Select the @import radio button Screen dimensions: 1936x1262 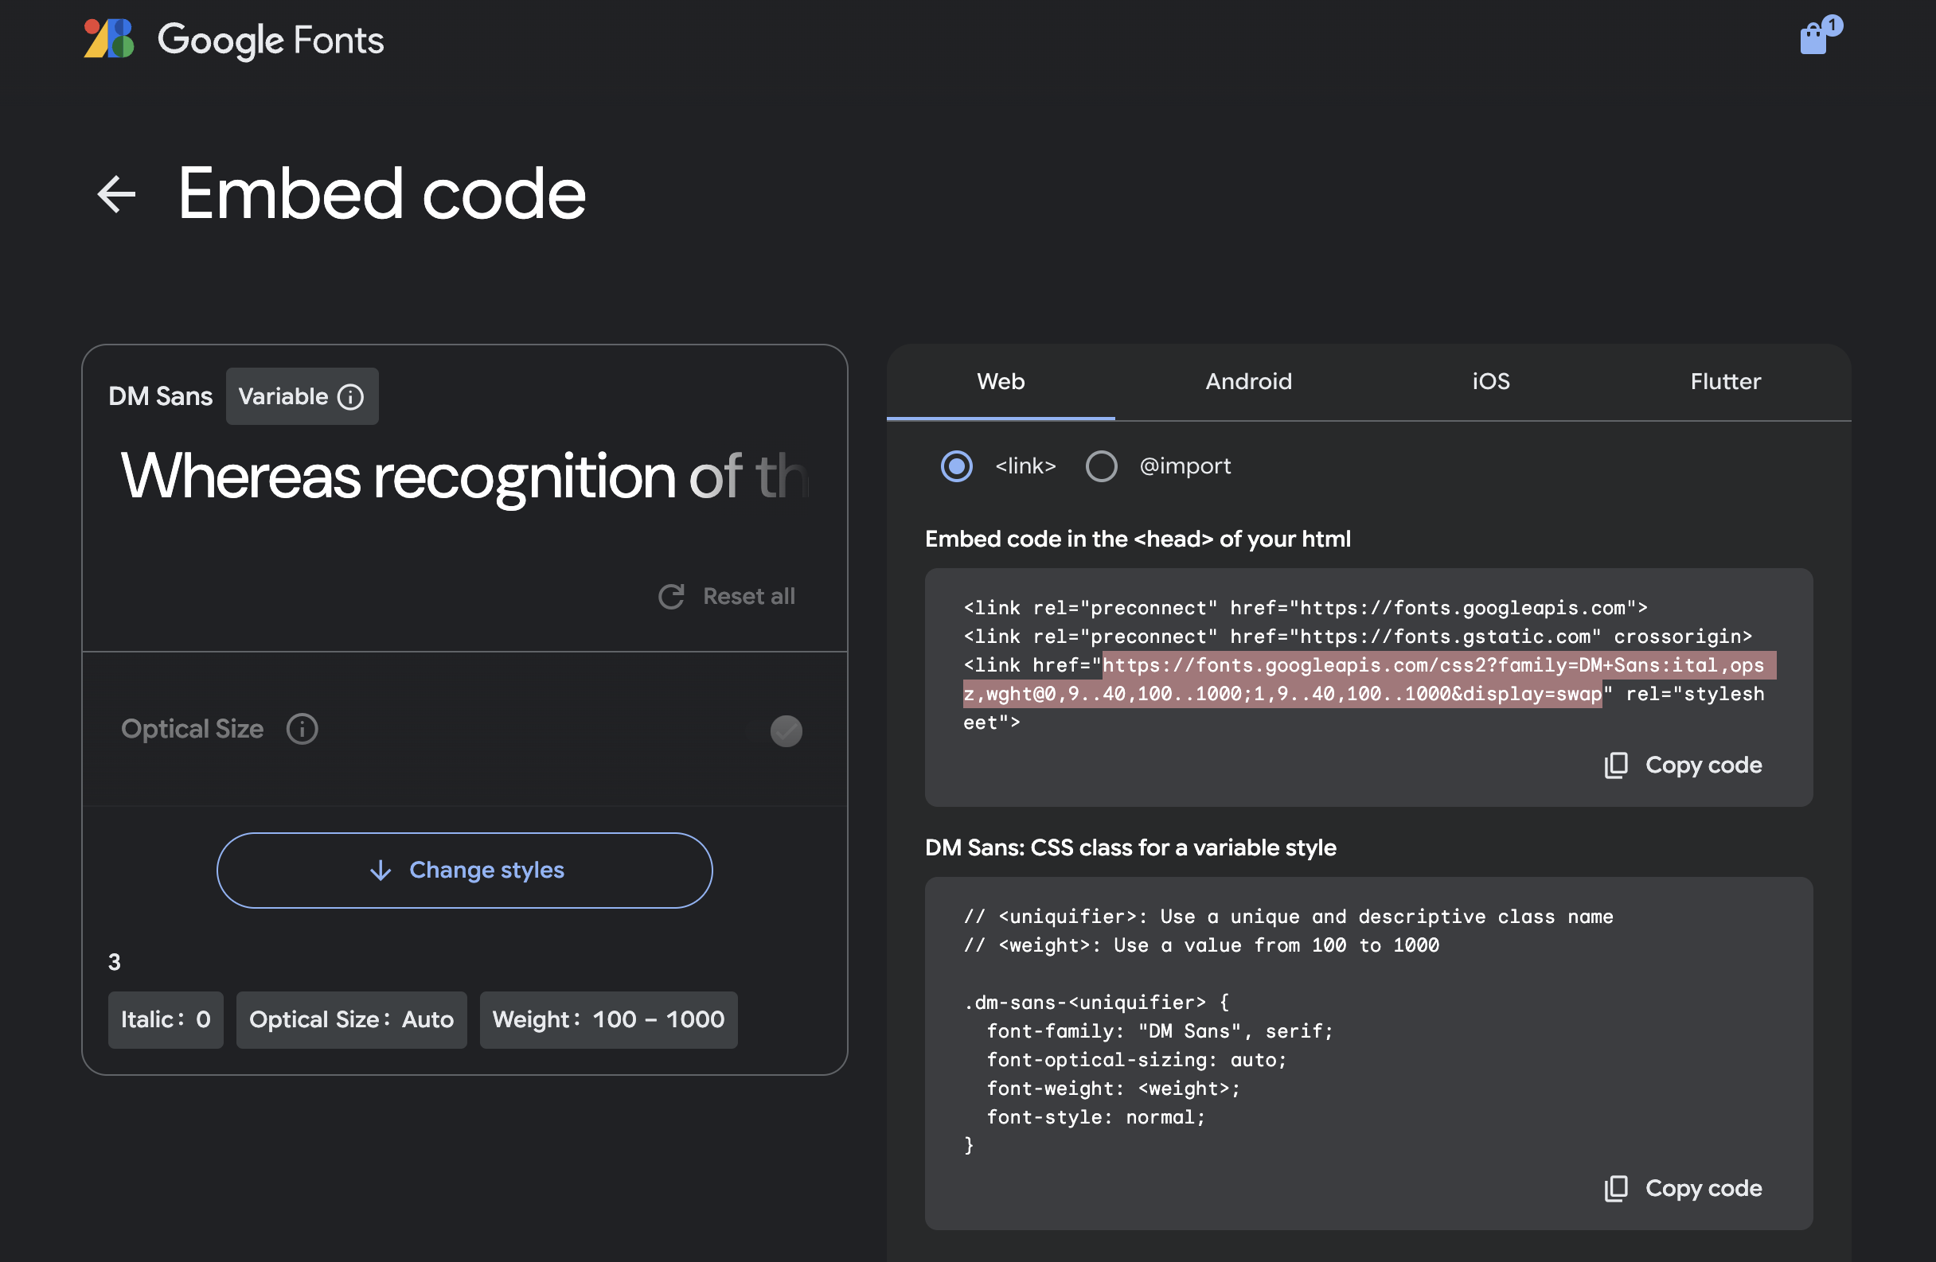1101,466
